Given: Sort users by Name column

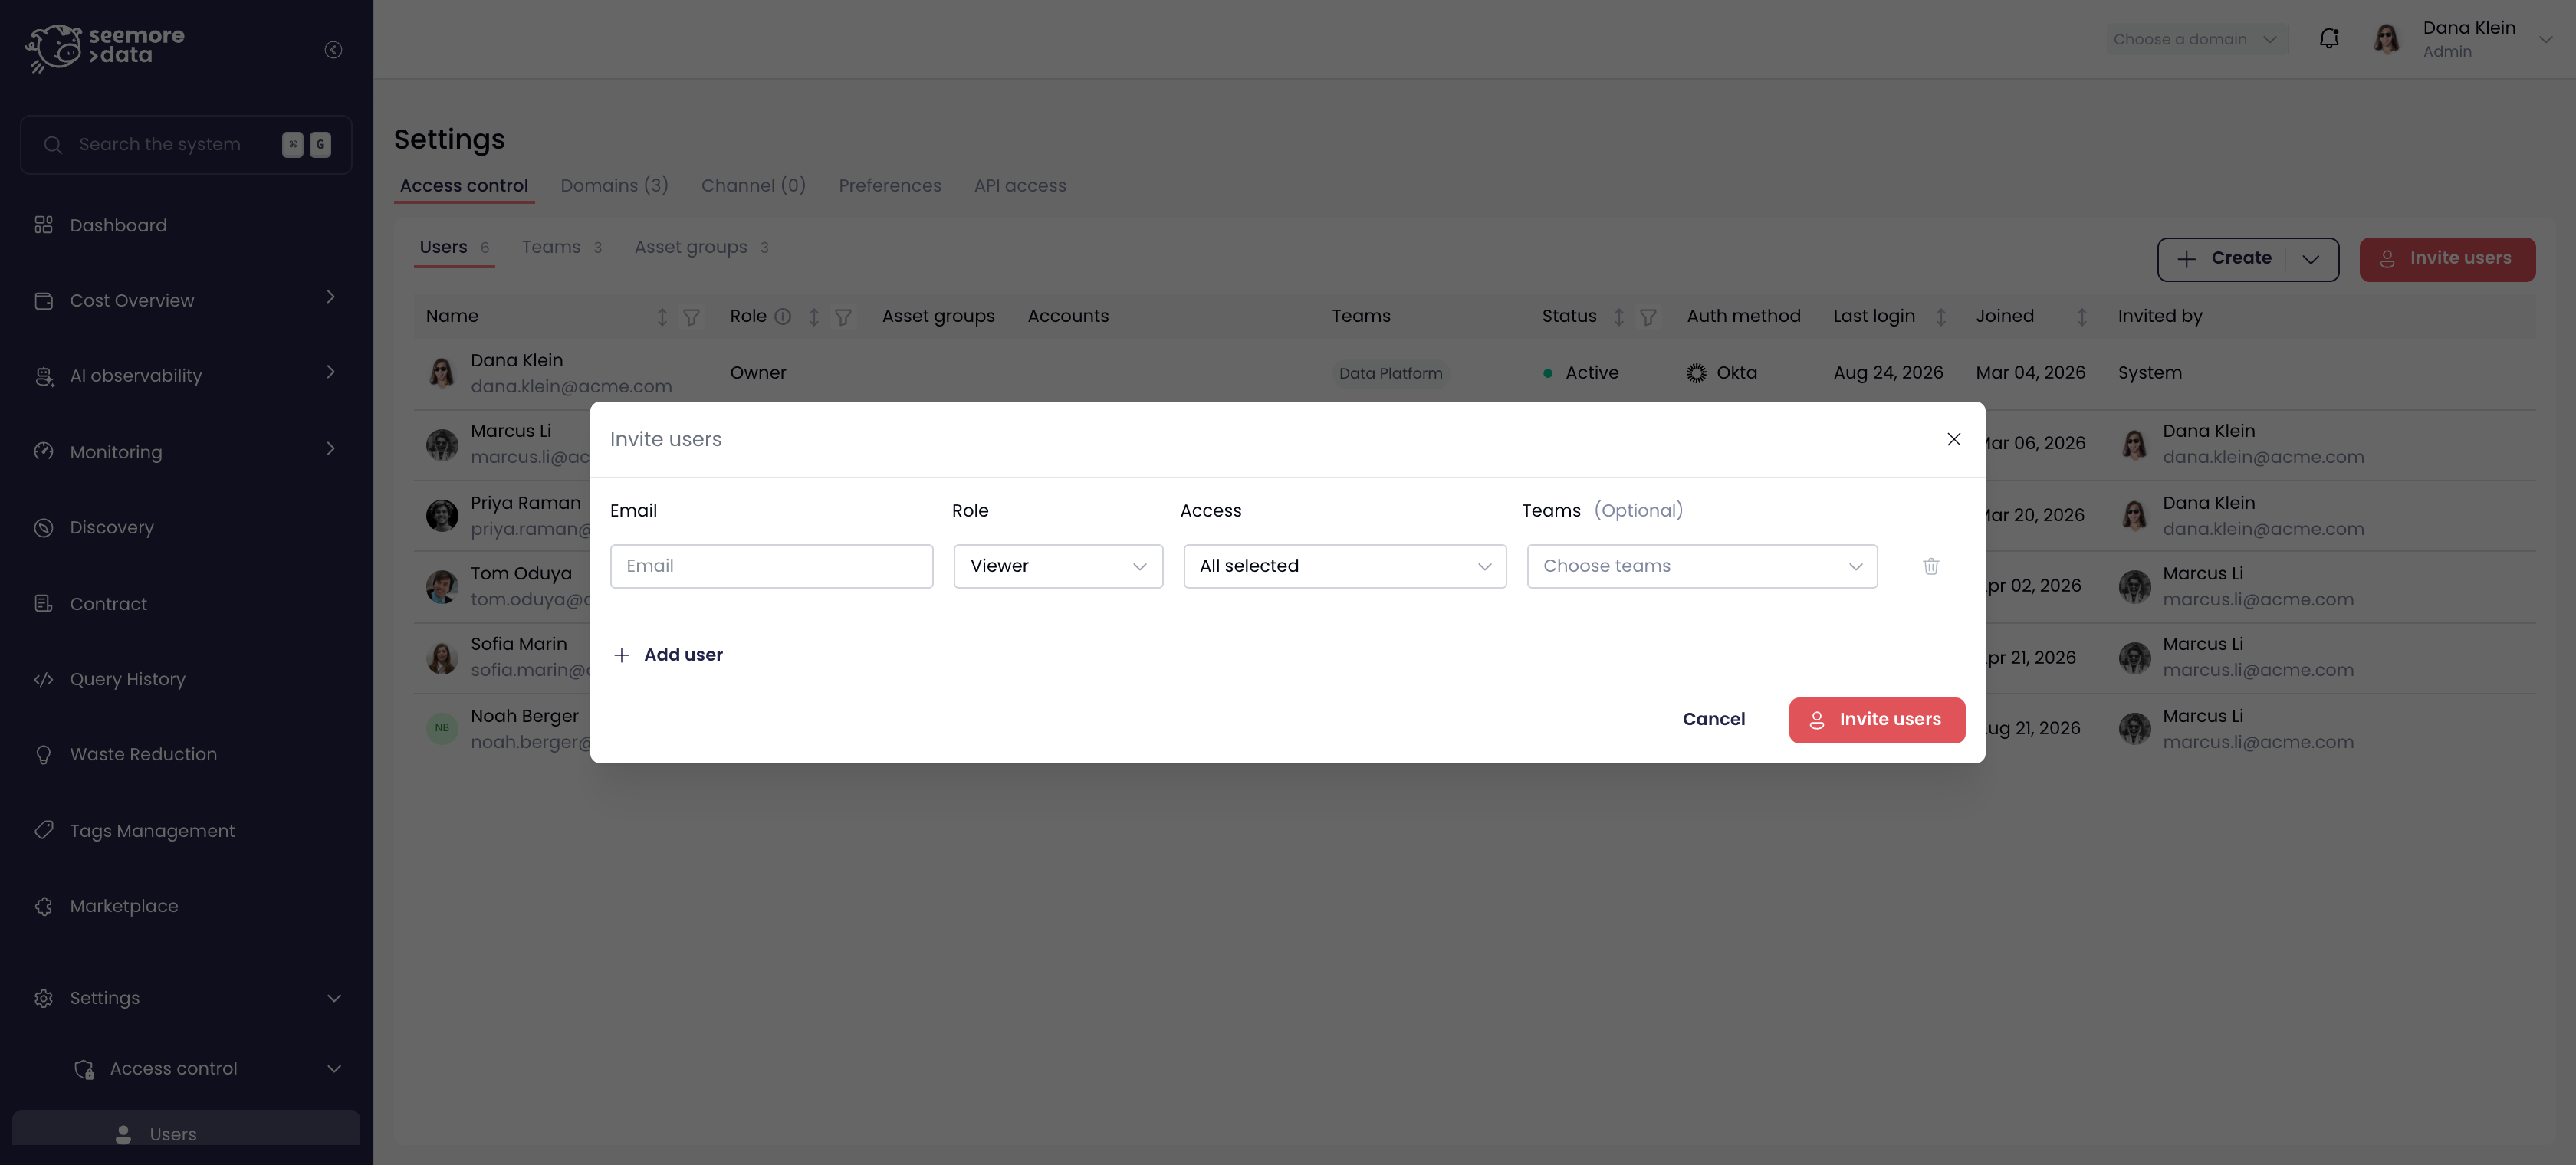Looking at the screenshot, I should pos(661,316).
